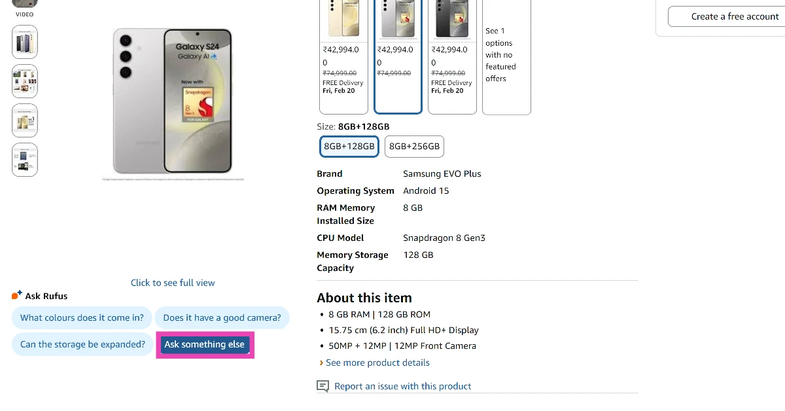785x411 pixels.
Task: Click Report an issue with this product
Action: point(403,386)
